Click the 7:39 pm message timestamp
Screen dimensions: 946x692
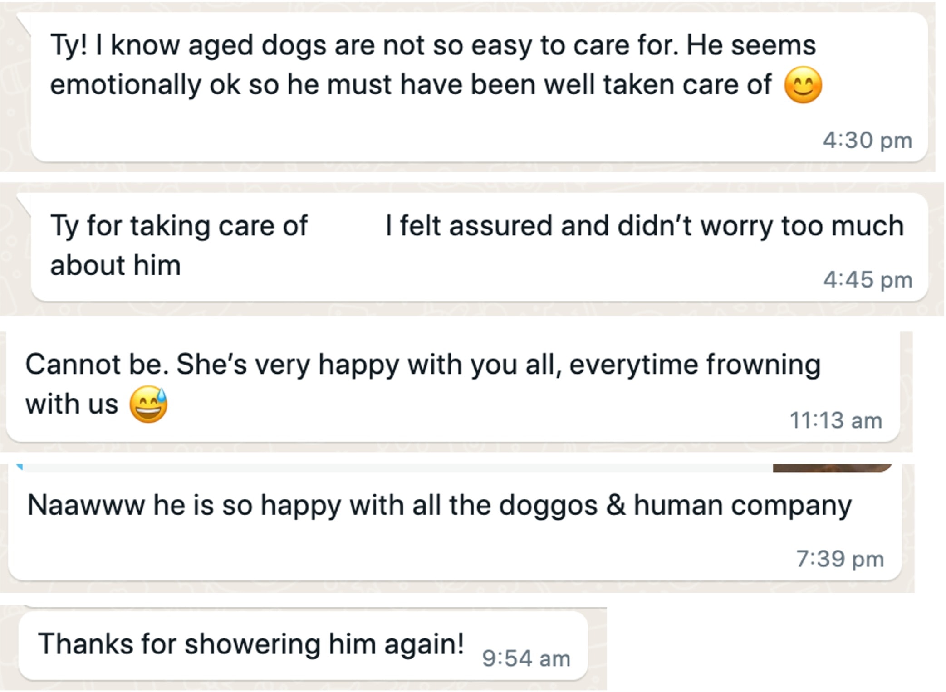click(x=840, y=559)
